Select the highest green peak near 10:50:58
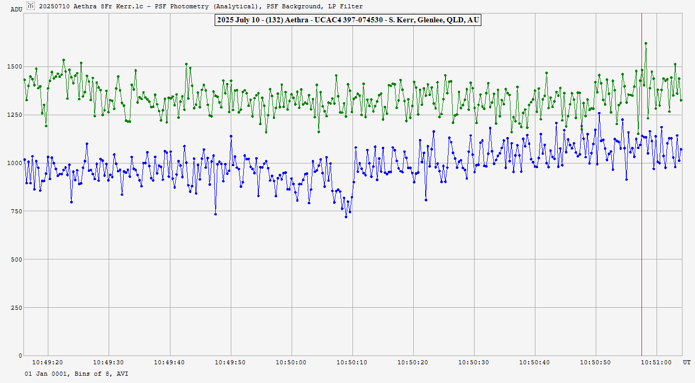This screenshot has height=383, width=695. (646, 44)
